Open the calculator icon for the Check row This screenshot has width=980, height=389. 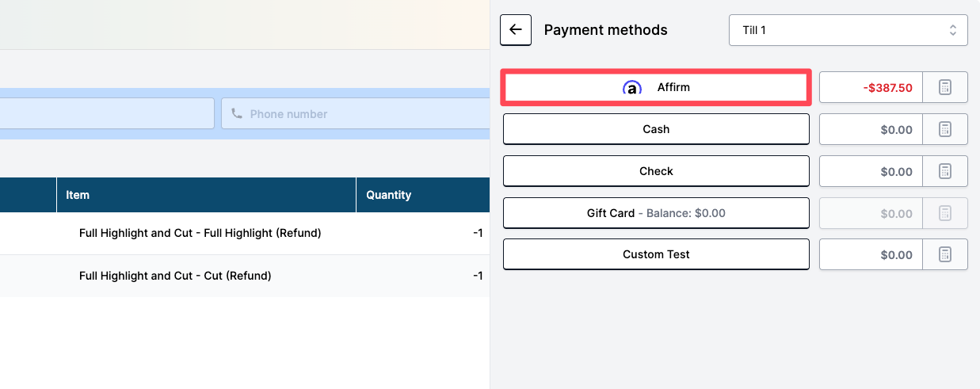(x=945, y=171)
